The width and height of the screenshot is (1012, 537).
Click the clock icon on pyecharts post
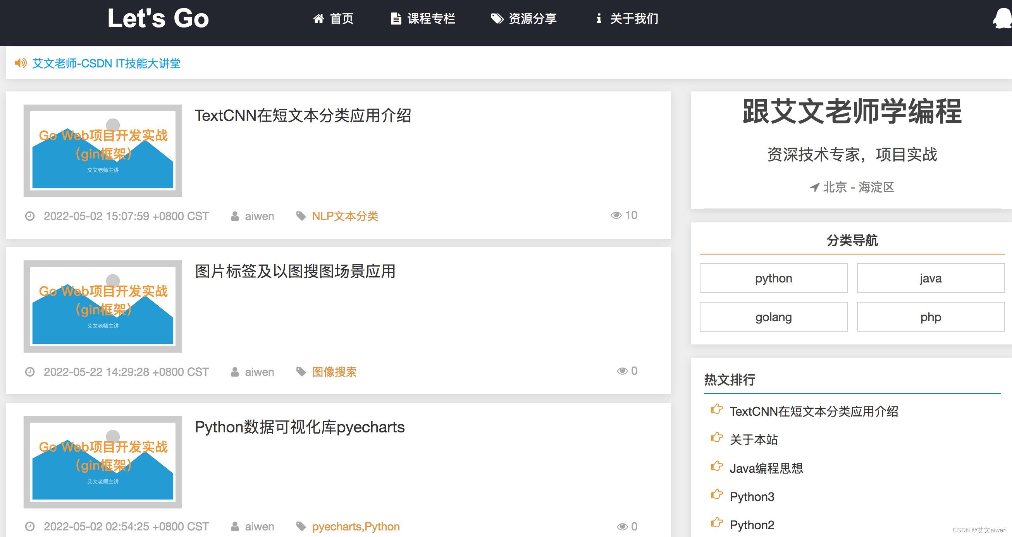(x=30, y=527)
